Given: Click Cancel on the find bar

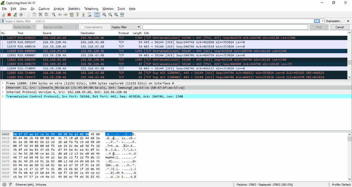Looking at the screenshot, I should point(340,27).
